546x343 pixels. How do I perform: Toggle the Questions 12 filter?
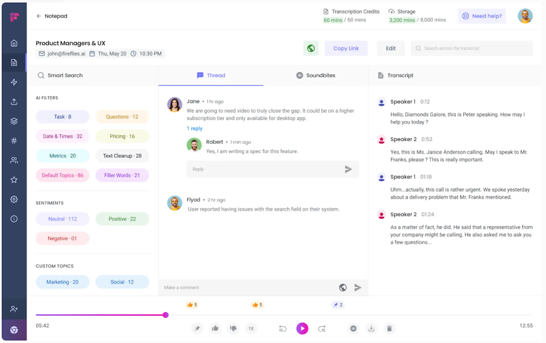(x=122, y=117)
